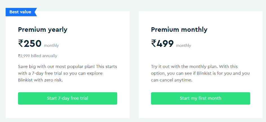Click the rupee symbol of the monthly price
The height and width of the screenshot is (122, 266).
[x=154, y=44]
